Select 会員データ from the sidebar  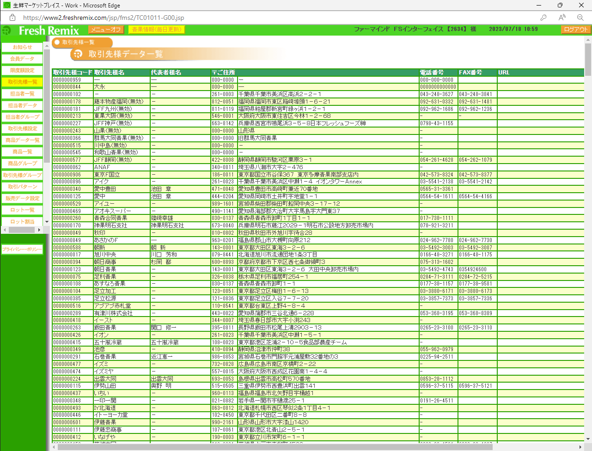tap(22, 59)
